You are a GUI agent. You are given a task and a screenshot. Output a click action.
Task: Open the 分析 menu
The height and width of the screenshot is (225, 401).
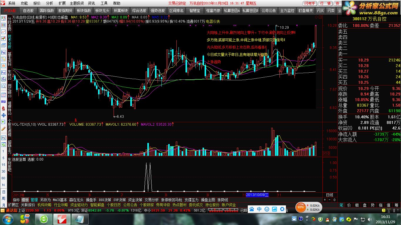(x=50, y=3)
